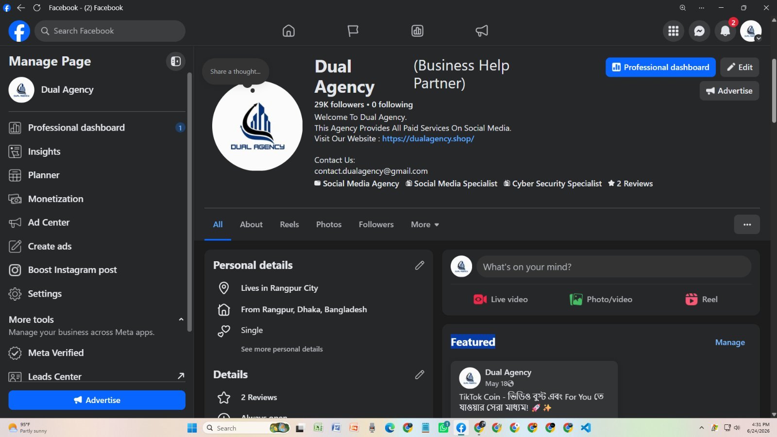Click the Facebook logo in the header
Image resolution: width=777 pixels, height=437 pixels.
tap(19, 31)
